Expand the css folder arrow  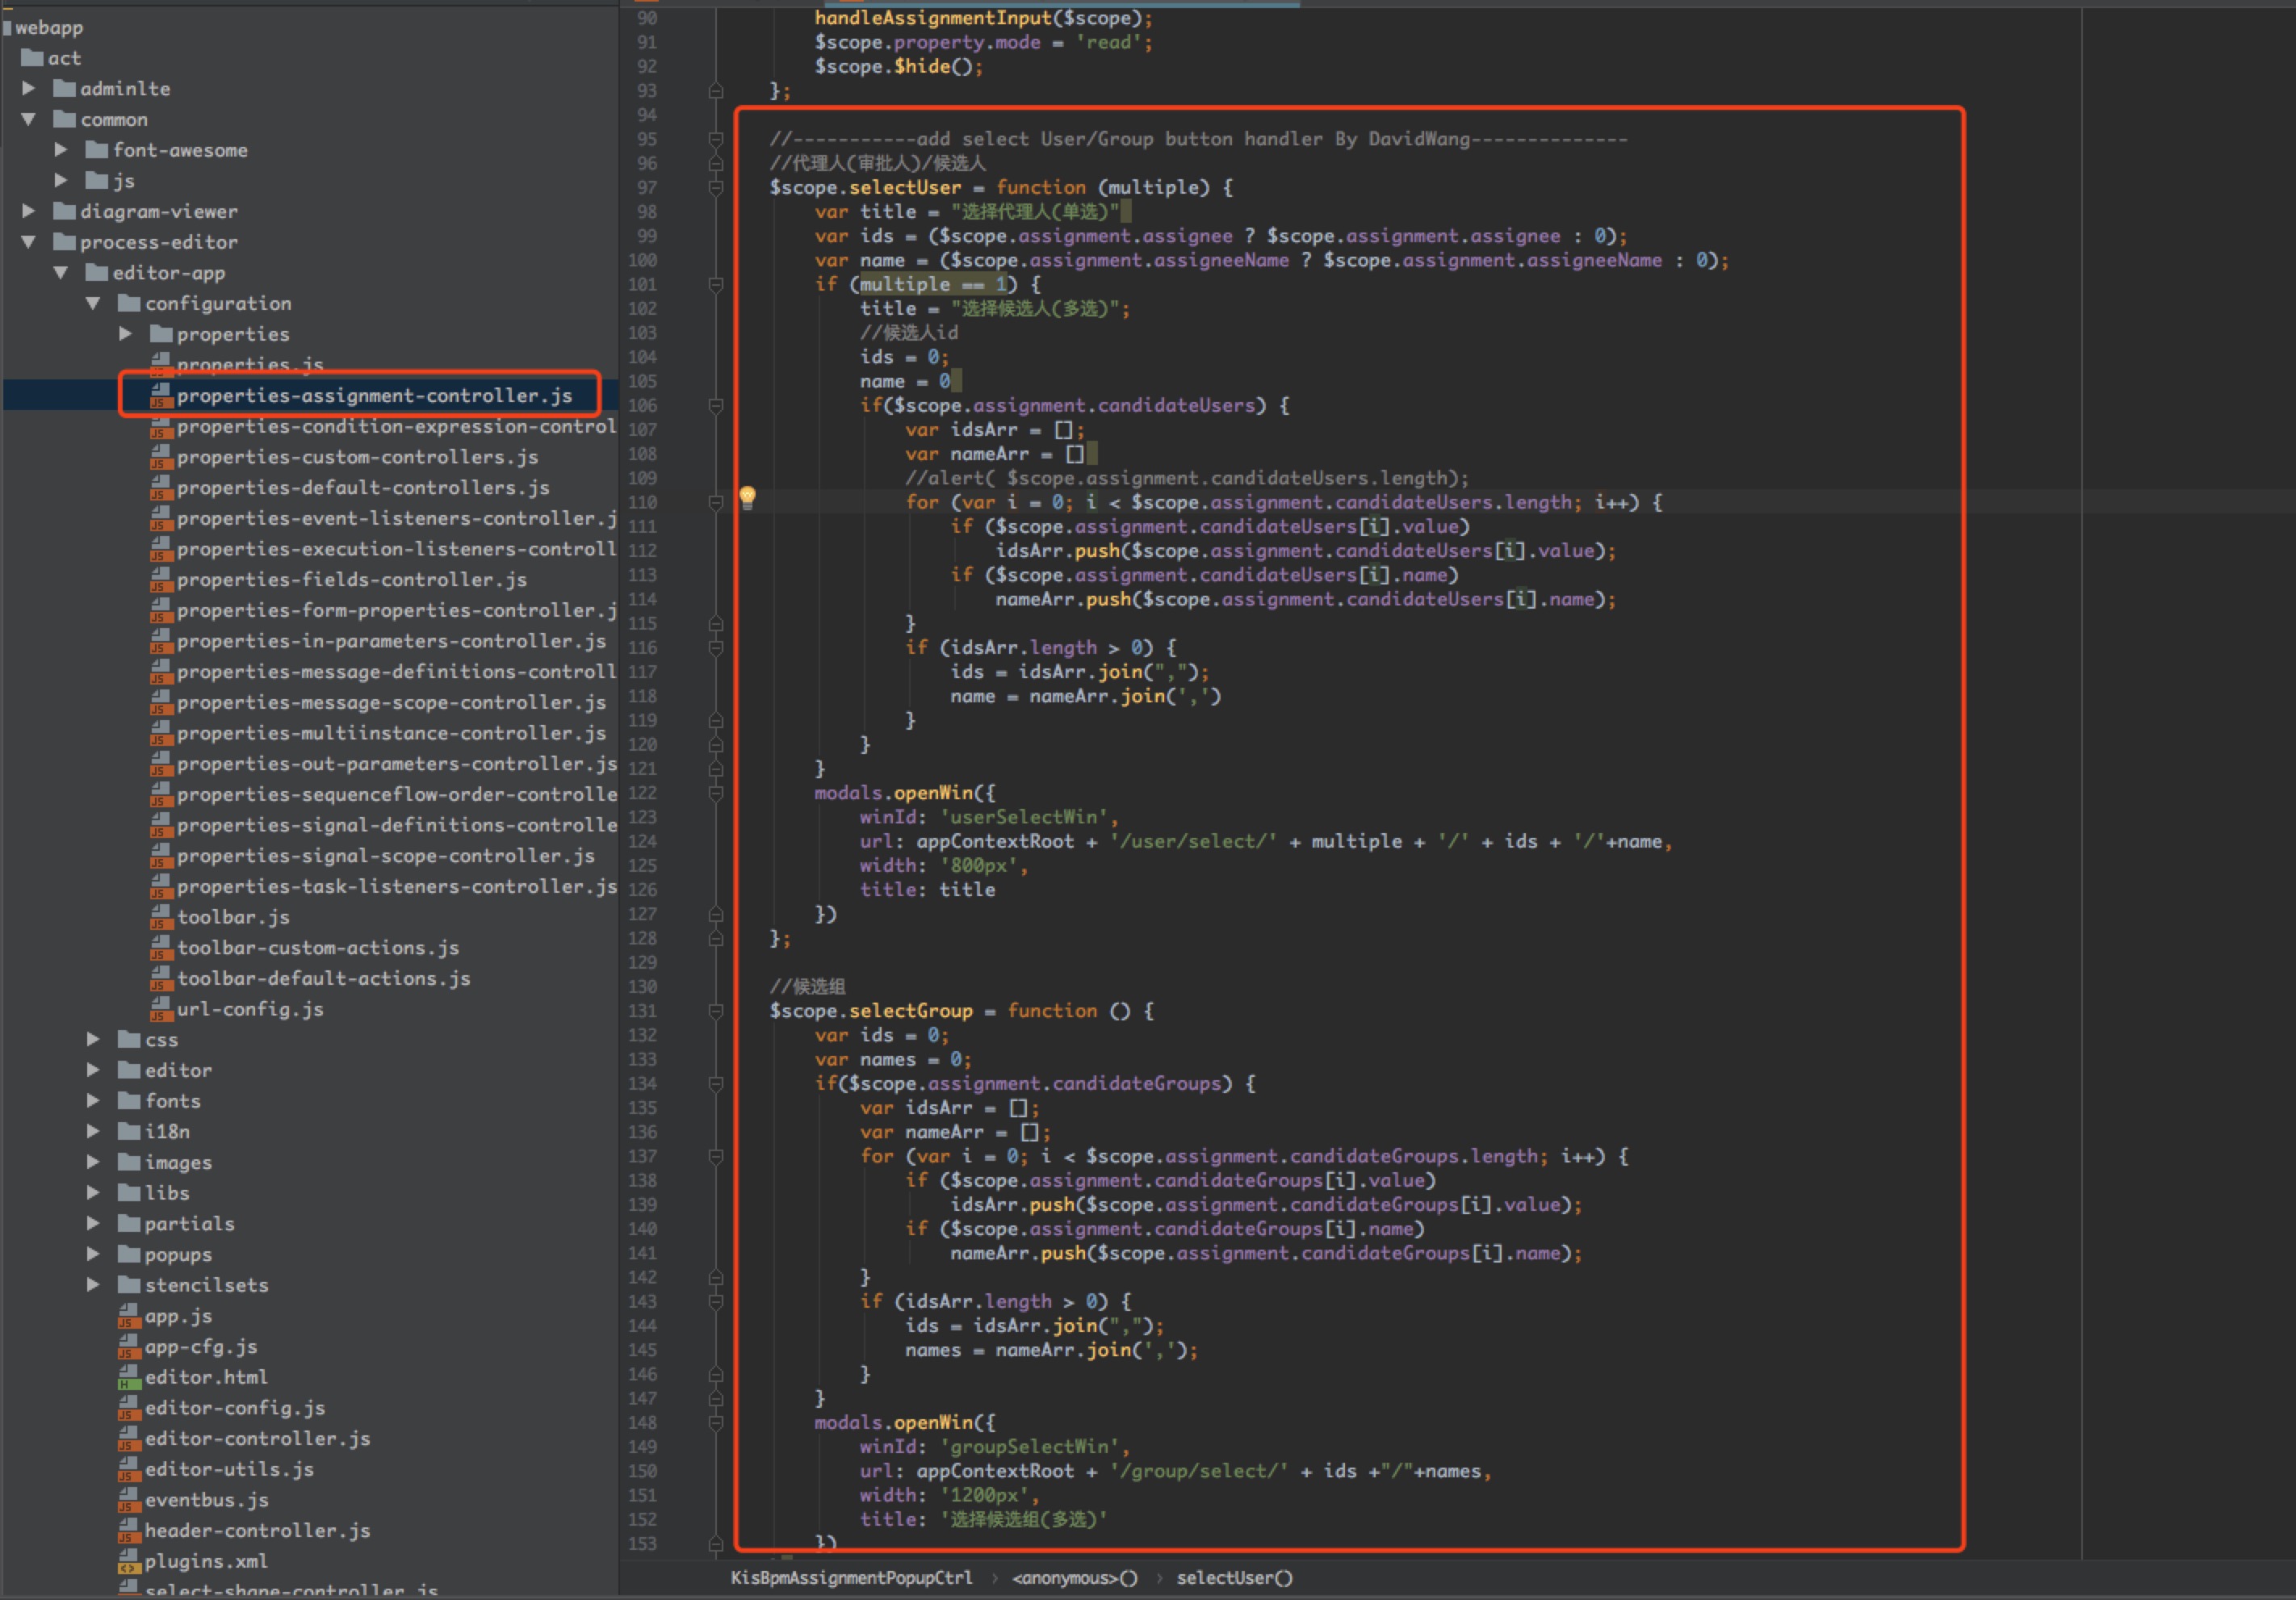pyautogui.click(x=93, y=1039)
